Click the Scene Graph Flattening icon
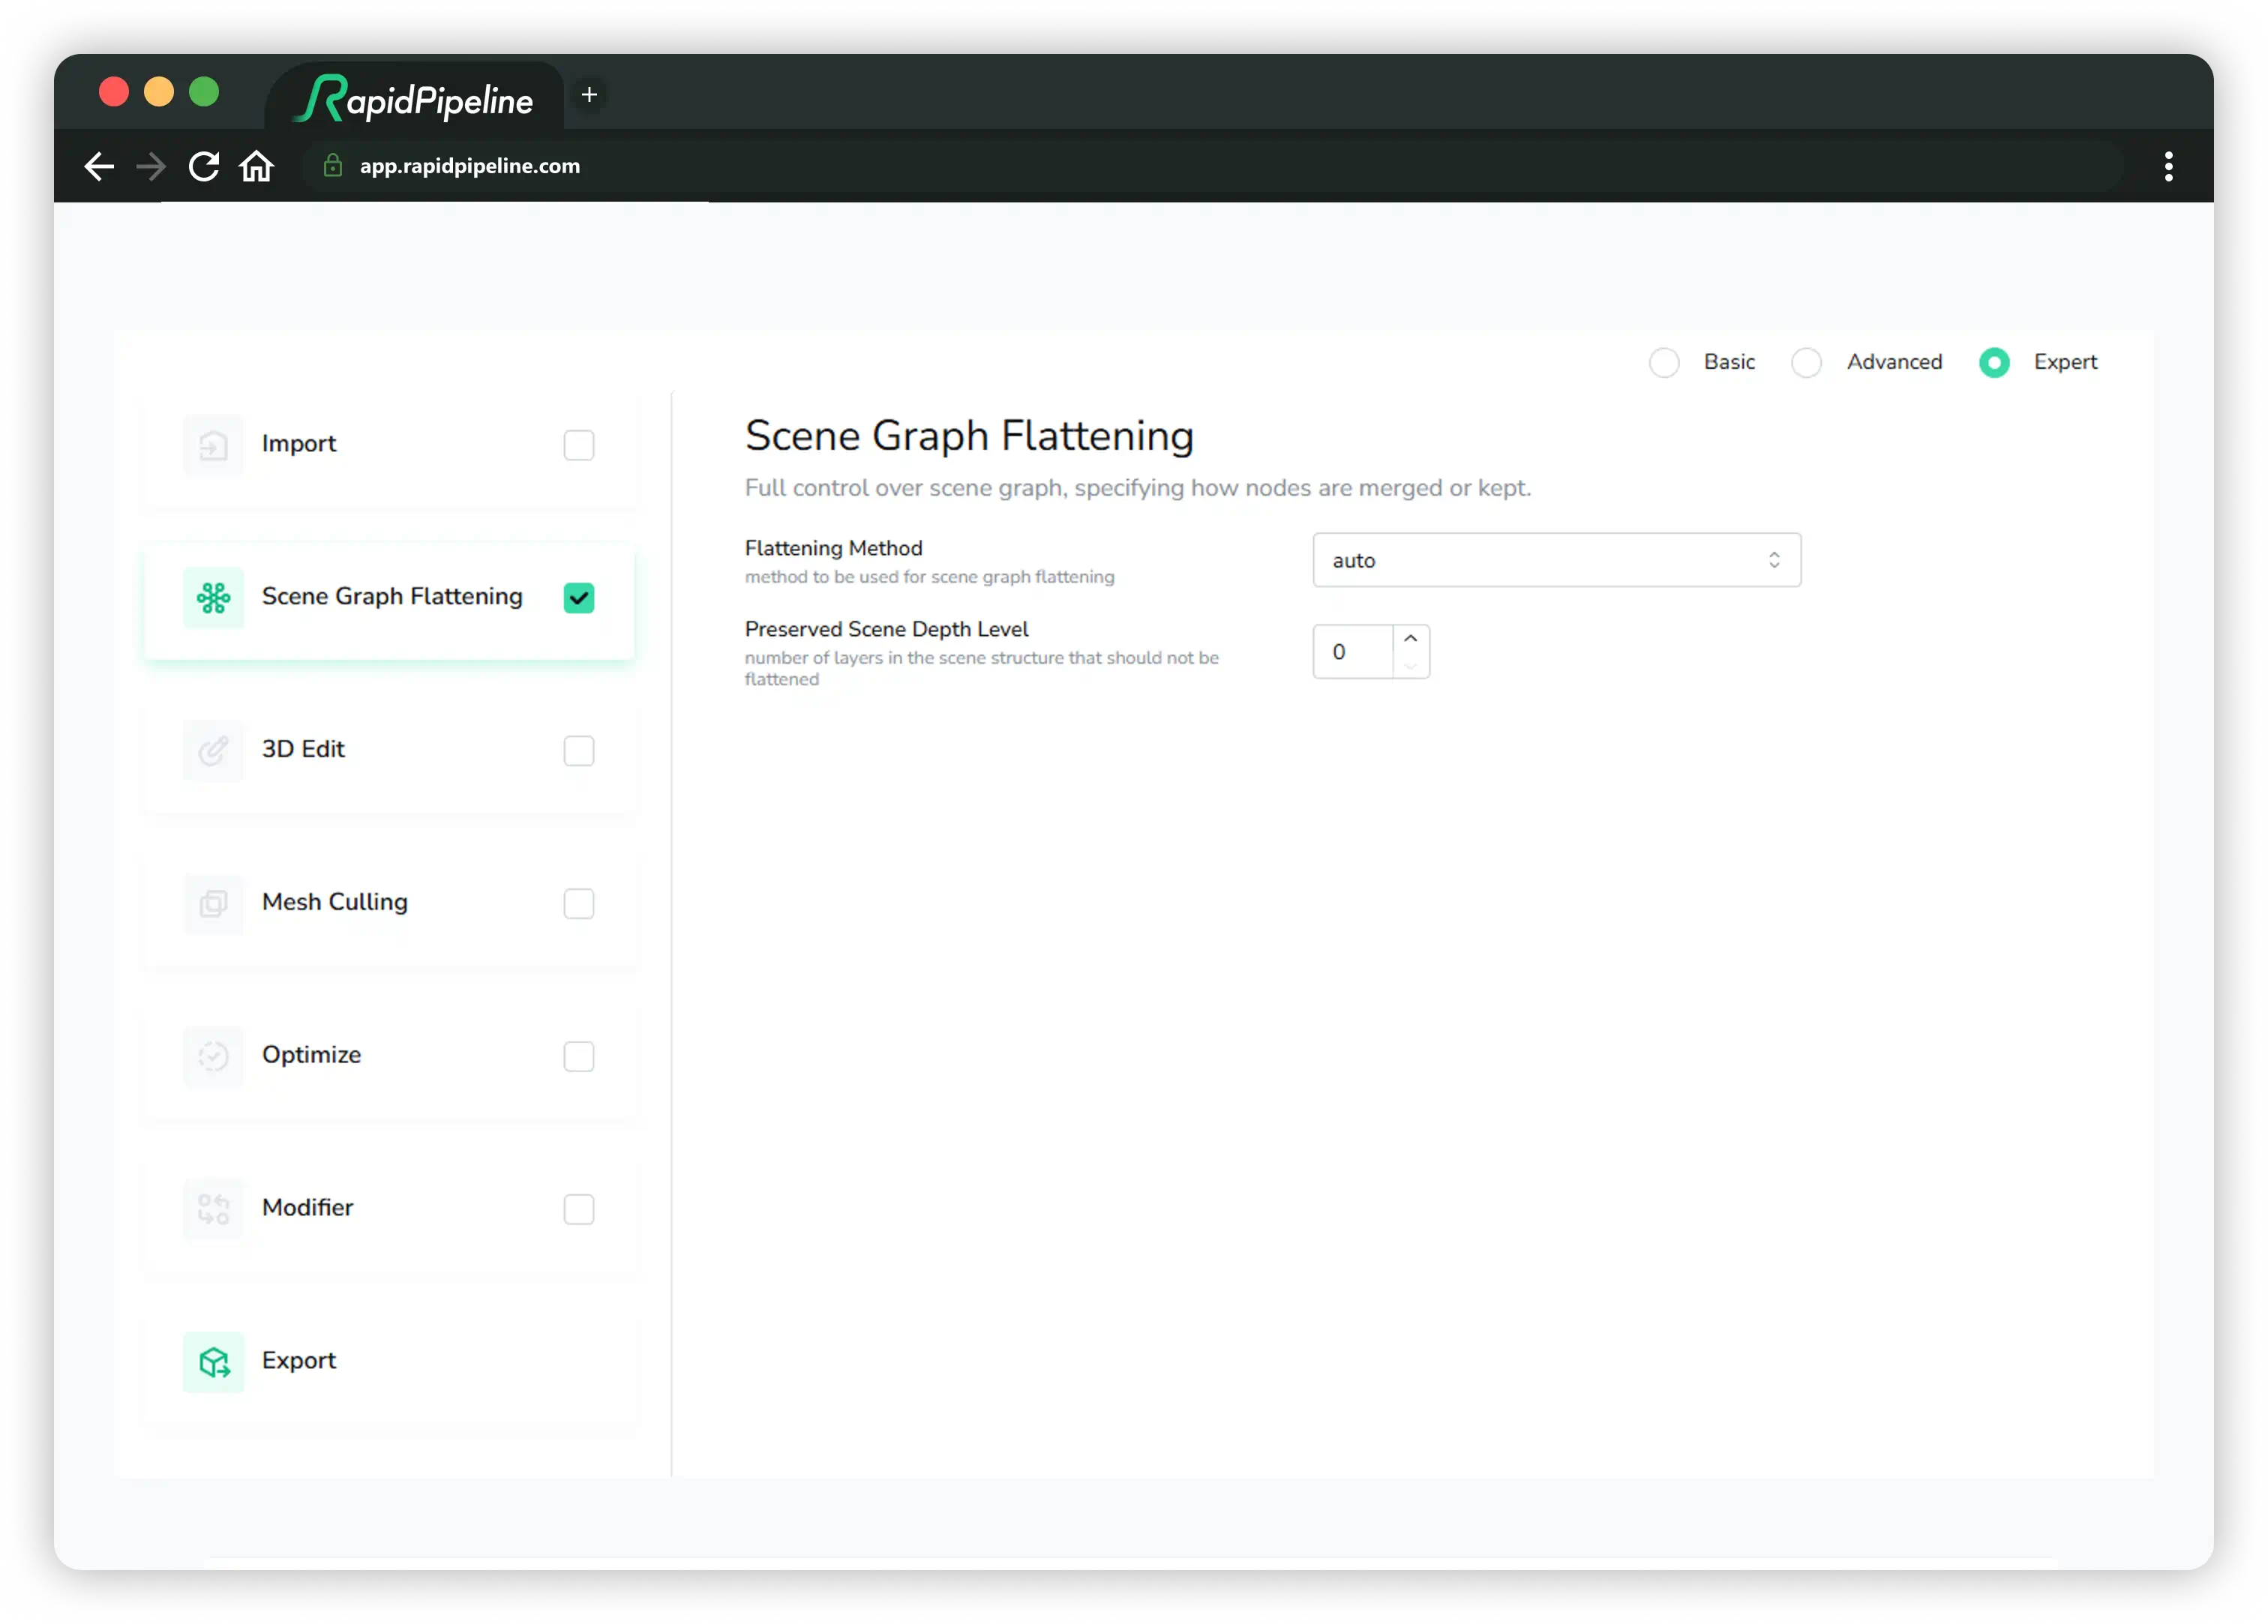The width and height of the screenshot is (2268, 1624). click(x=213, y=597)
